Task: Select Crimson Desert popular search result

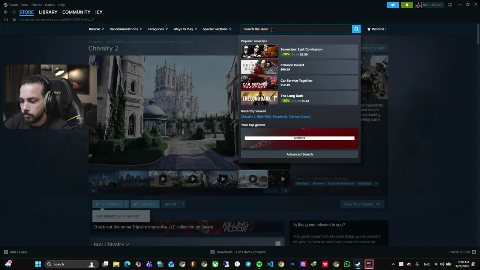Action: (300, 67)
